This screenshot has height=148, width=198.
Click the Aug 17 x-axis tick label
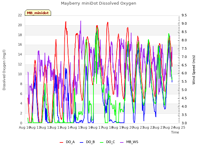click(x=97, y=128)
